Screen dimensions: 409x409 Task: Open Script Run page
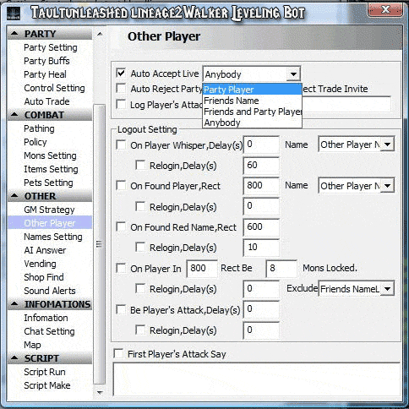click(45, 372)
